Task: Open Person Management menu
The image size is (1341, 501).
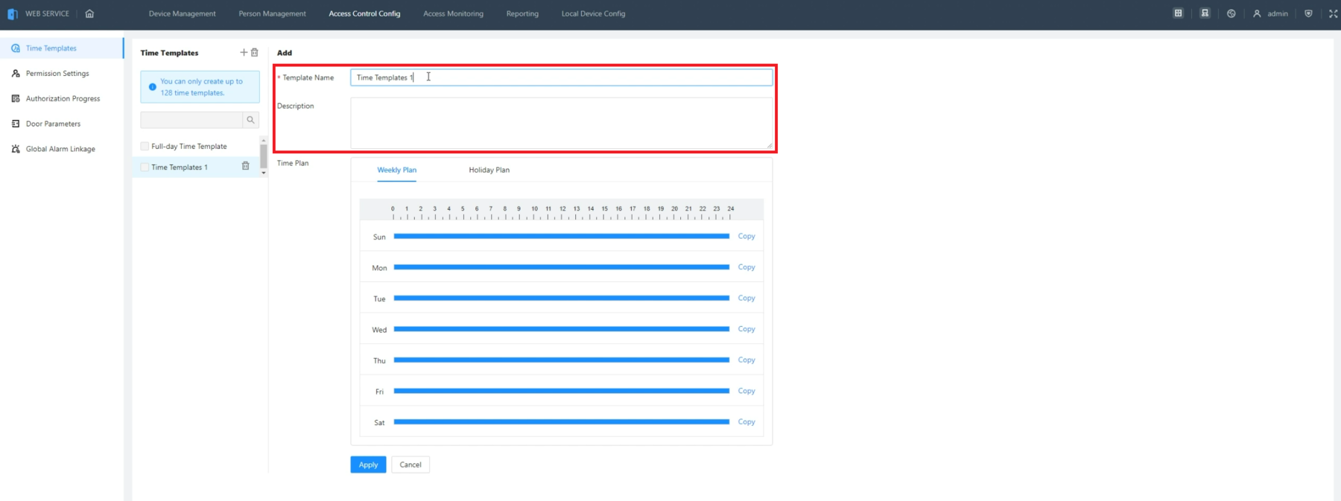Action: click(272, 13)
